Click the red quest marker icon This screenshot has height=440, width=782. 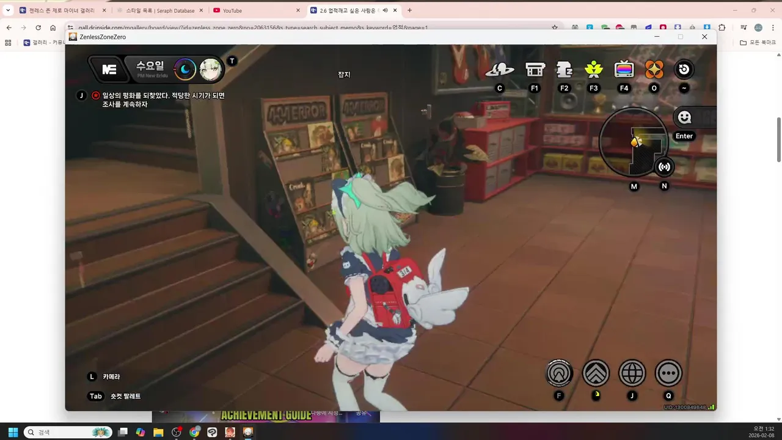[96, 95]
